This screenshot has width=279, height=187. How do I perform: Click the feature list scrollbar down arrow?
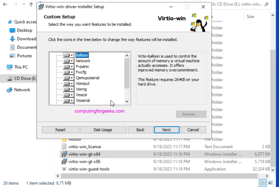pyautogui.click(x=127, y=101)
